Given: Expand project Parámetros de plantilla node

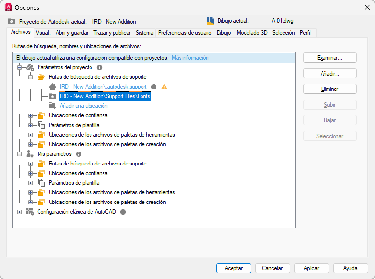Looking at the screenshot, I should click(x=30, y=125).
